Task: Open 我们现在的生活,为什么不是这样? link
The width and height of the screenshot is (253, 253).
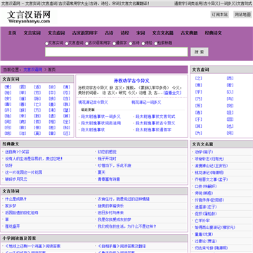Action: click(x=127, y=226)
